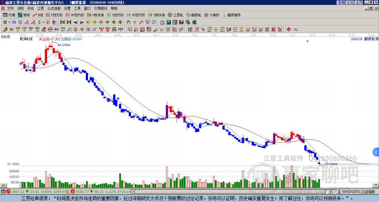Click the 赢家服务 toolbar button
The width and height of the screenshot is (379, 202).
coord(232,15)
